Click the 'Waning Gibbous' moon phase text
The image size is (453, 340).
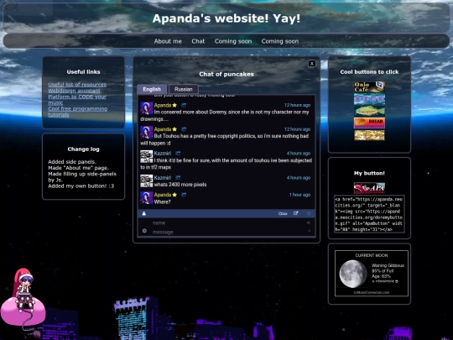388,265
